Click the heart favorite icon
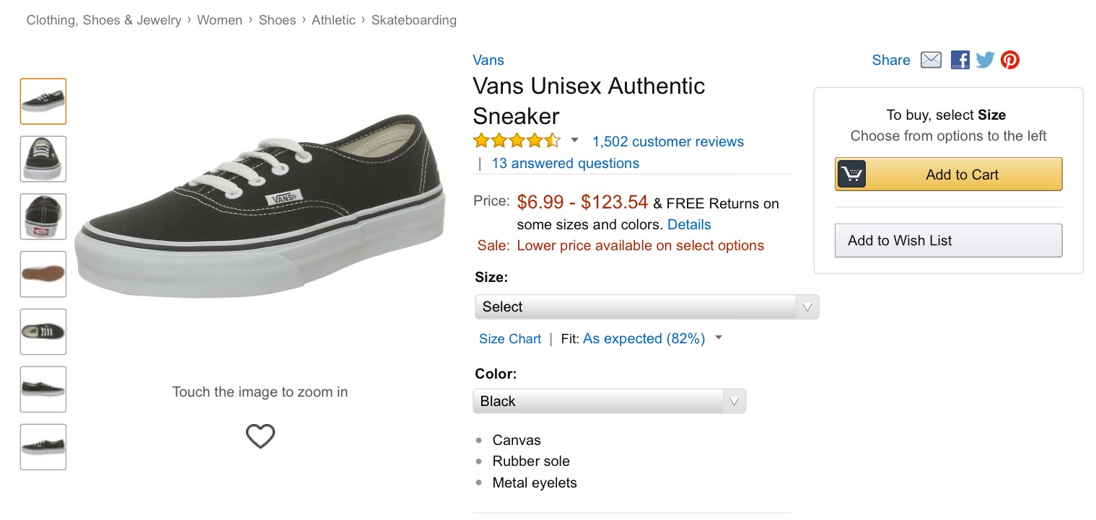Viewport: 1096px width, 520px height. tap(260, 436)
